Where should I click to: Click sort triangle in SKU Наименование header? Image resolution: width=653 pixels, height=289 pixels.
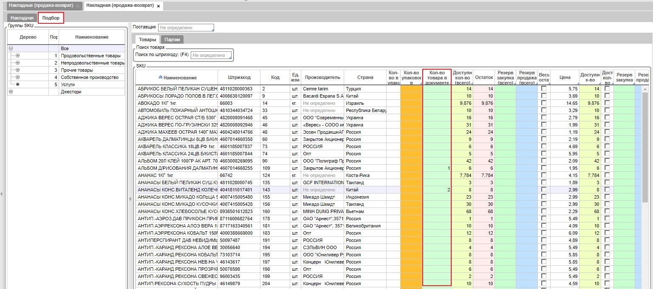click(160, 77)
